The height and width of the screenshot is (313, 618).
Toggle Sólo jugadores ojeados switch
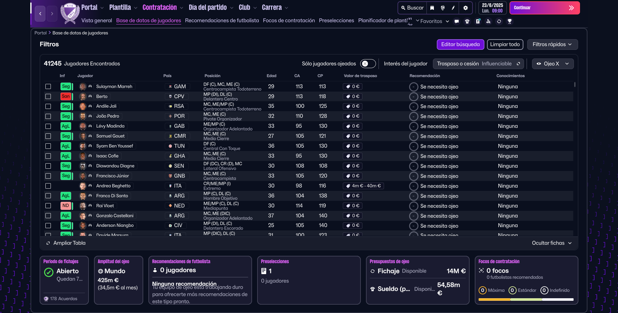point(368,64)
